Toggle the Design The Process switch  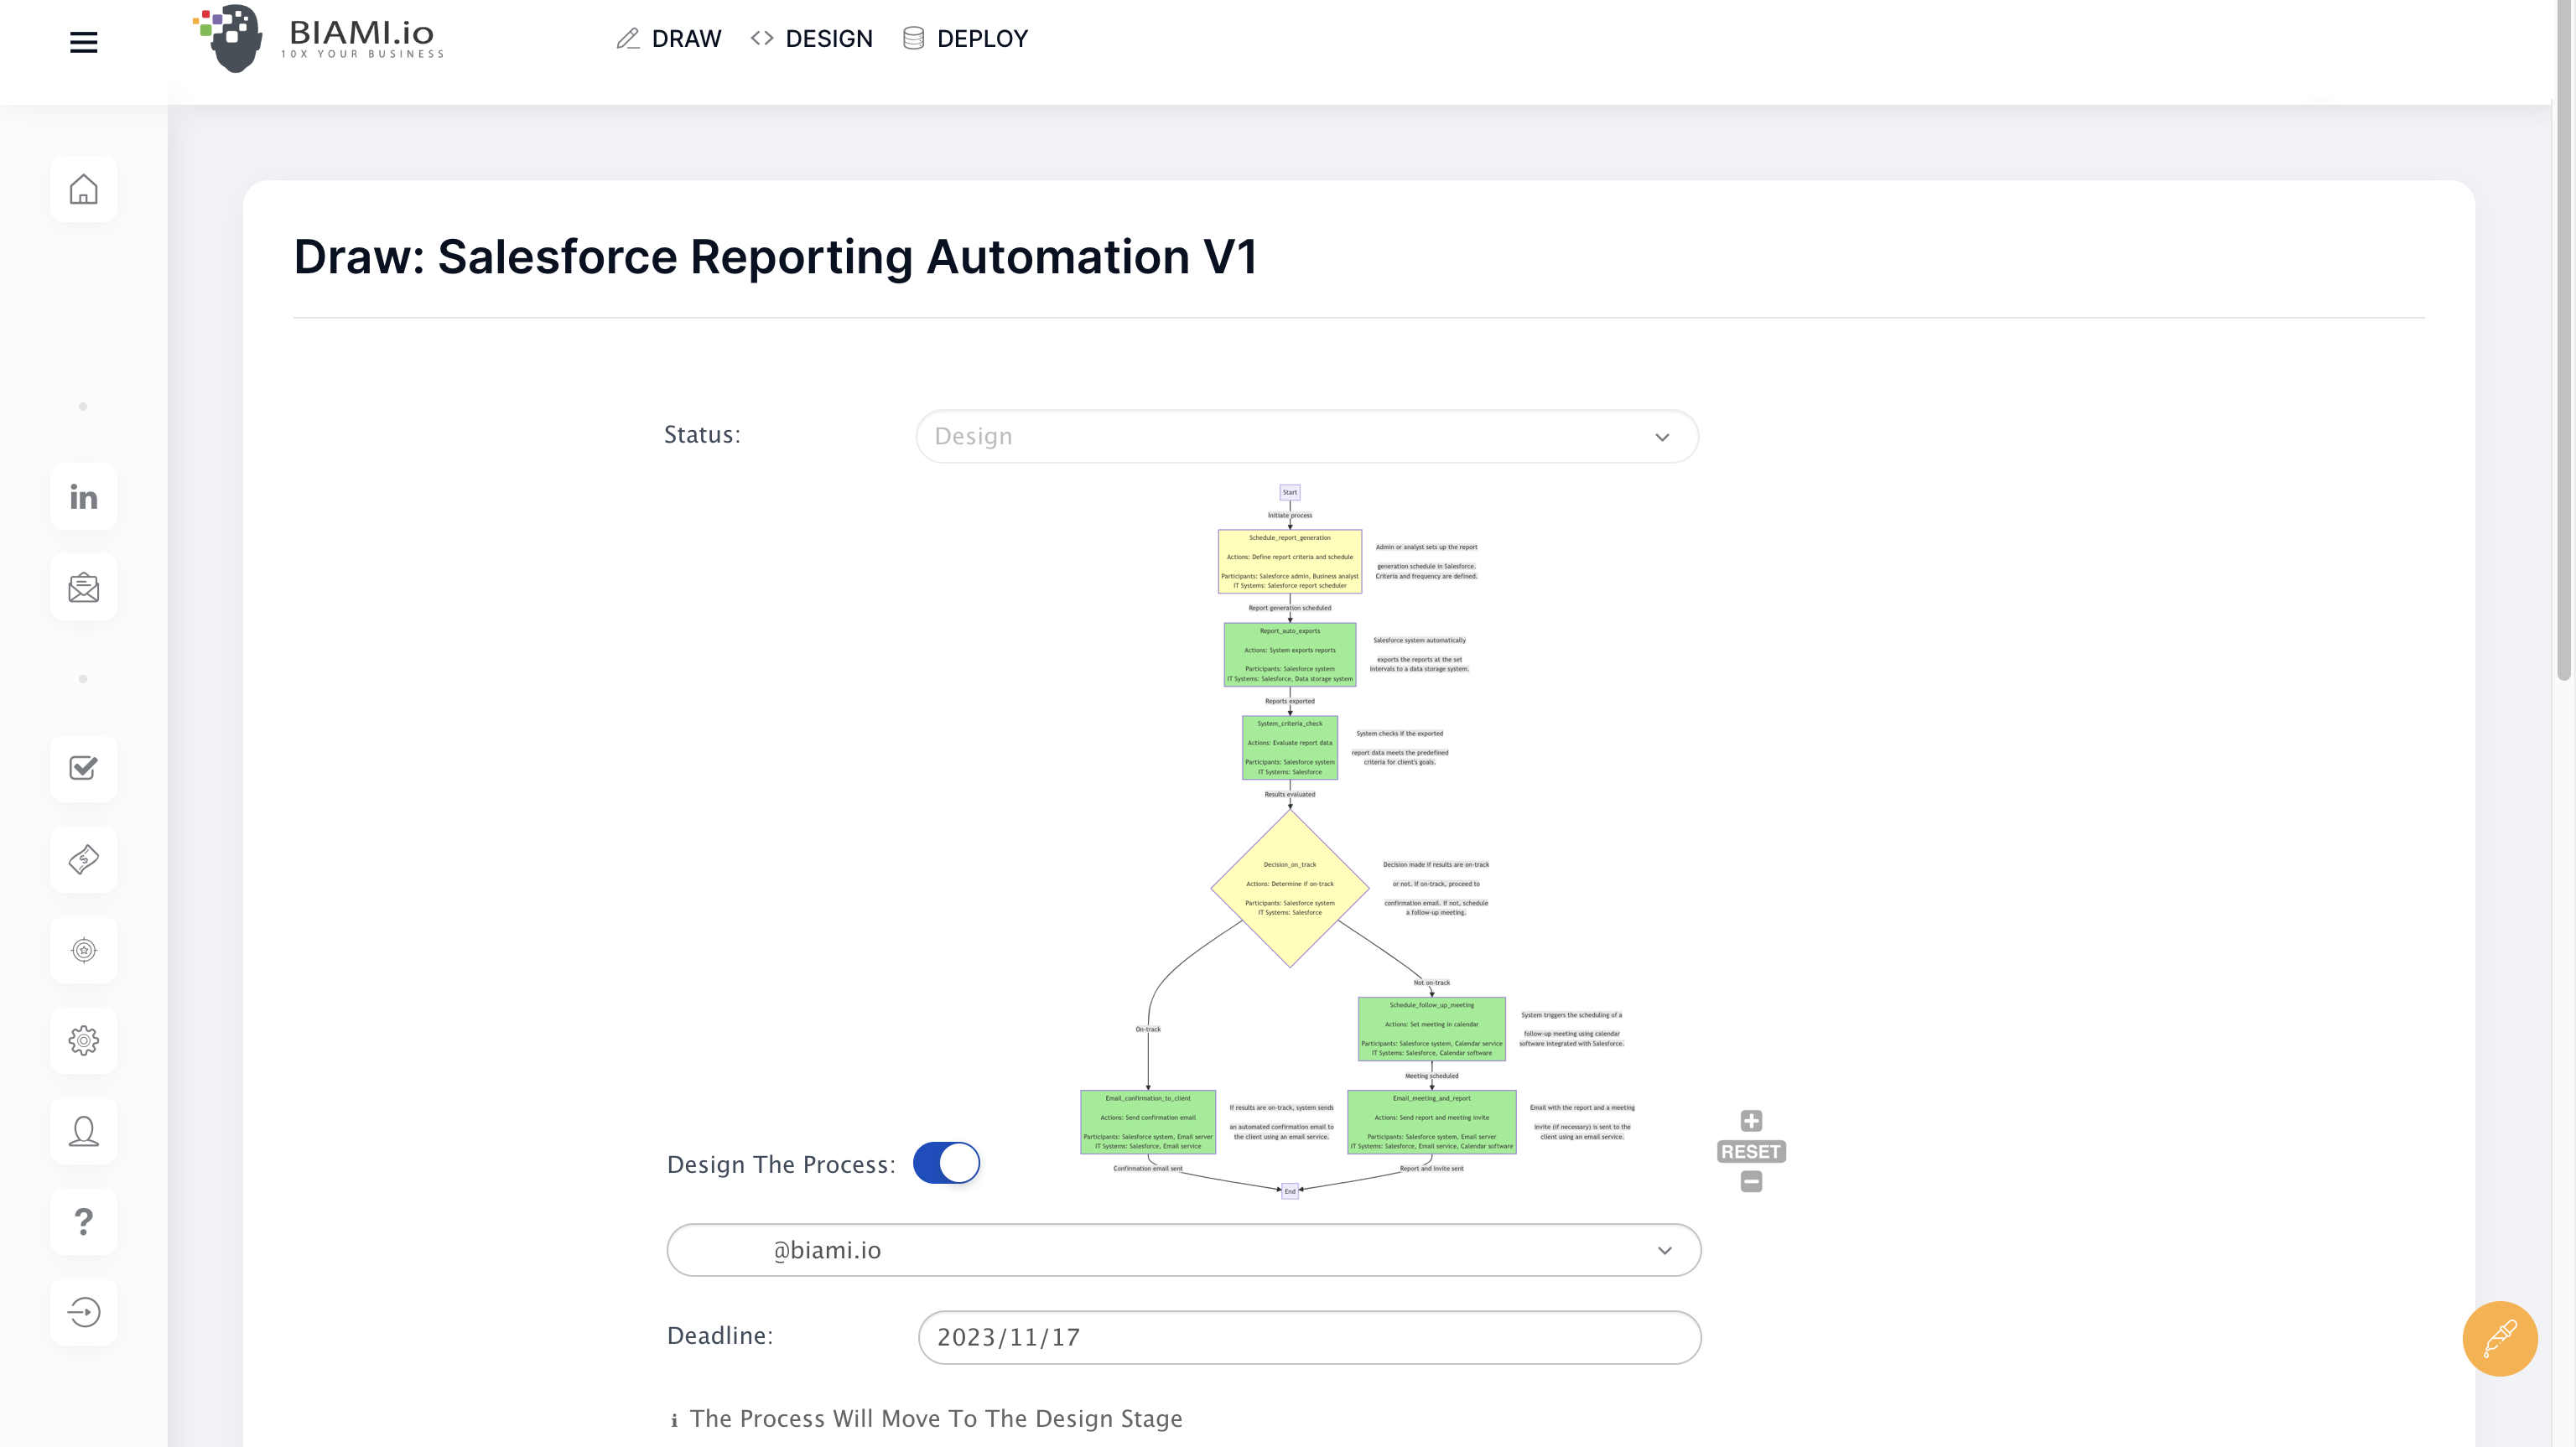(946, 1163)
